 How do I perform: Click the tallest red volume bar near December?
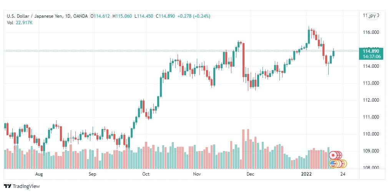click(248, 148)
